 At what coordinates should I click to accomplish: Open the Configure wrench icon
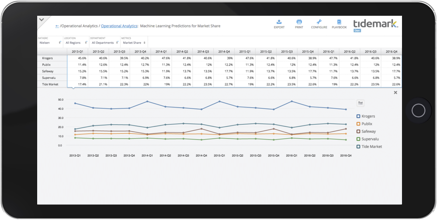(319, 22)
